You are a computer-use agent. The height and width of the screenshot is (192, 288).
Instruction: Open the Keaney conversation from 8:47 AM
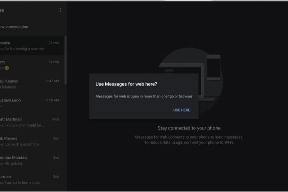32,84
